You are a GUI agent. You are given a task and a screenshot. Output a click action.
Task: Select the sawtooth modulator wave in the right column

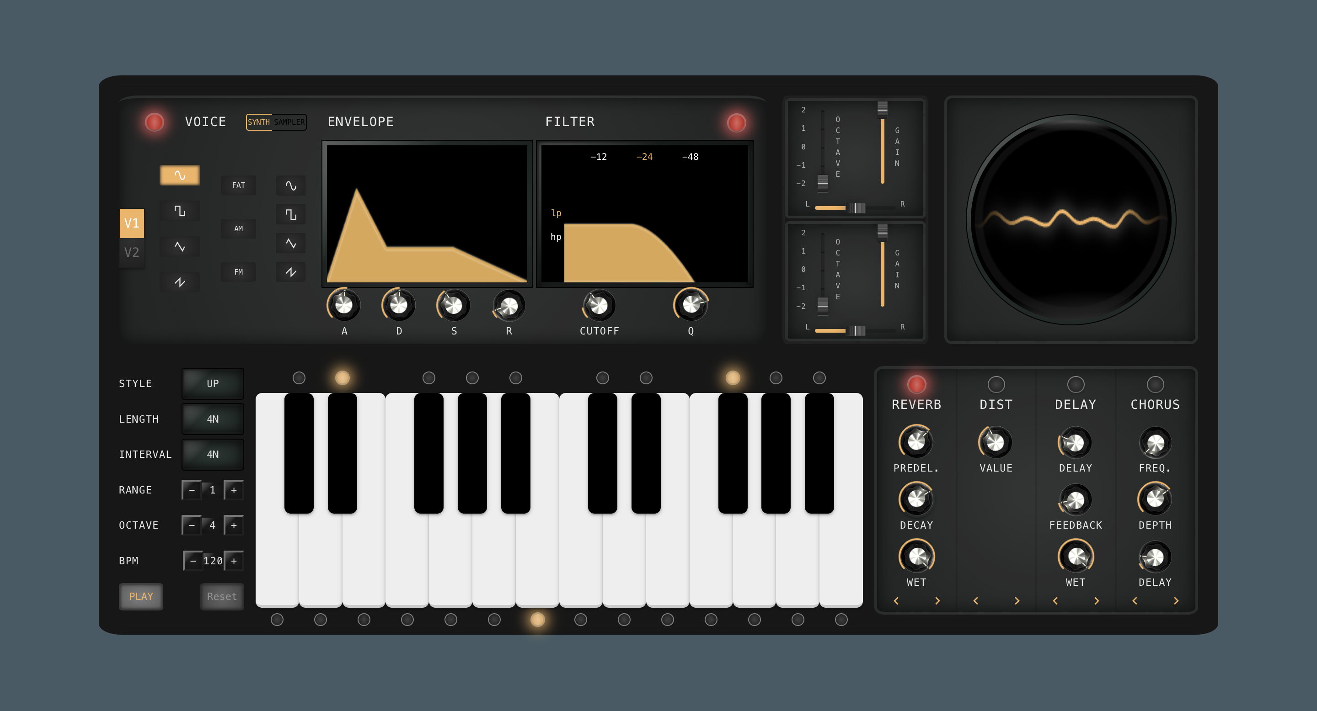click(290, 272)
